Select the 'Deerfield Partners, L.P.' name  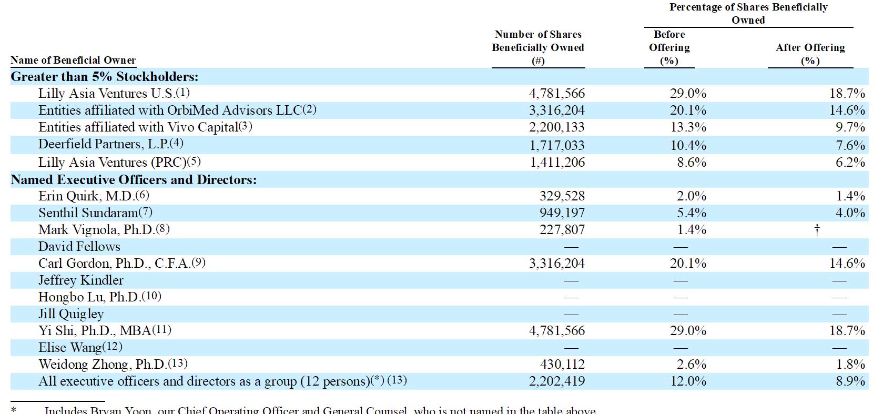[104, 144]
